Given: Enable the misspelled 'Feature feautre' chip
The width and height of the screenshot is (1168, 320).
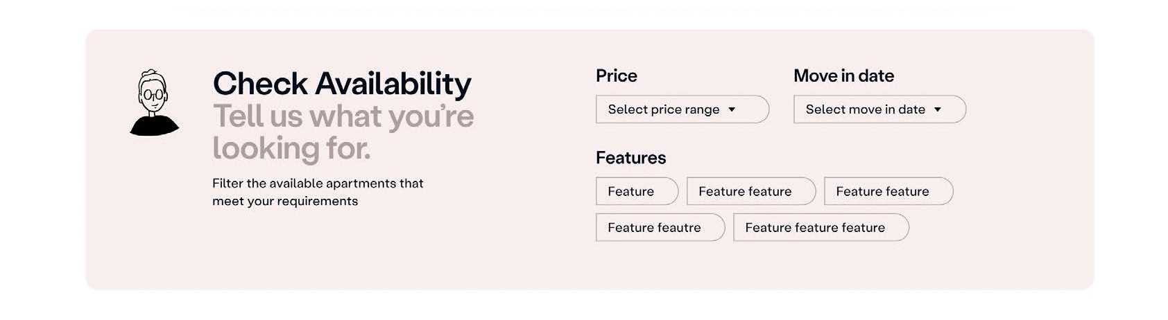Looking at the screenshot, I should (x=660, y=227).
